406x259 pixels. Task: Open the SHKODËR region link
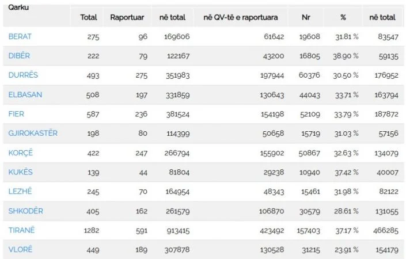pos(26,211)
